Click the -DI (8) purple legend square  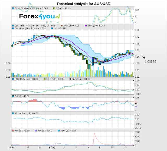point(36,131)
